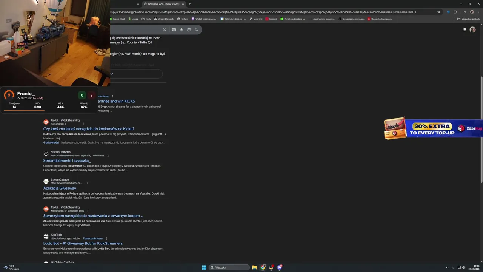Open the Audi Online Service bookmark
The height and width of the screenshot is (272, 483).
pos(321,19)
